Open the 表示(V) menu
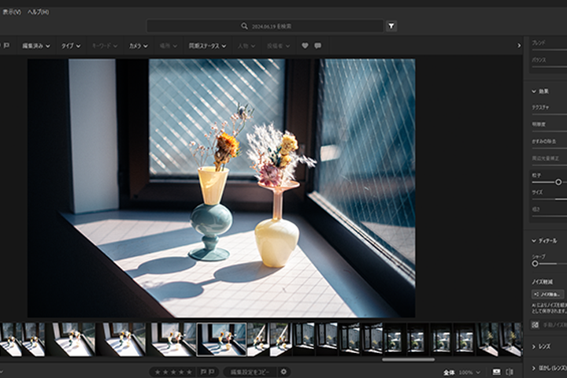567x378 pixels. (x=12, y=12)
